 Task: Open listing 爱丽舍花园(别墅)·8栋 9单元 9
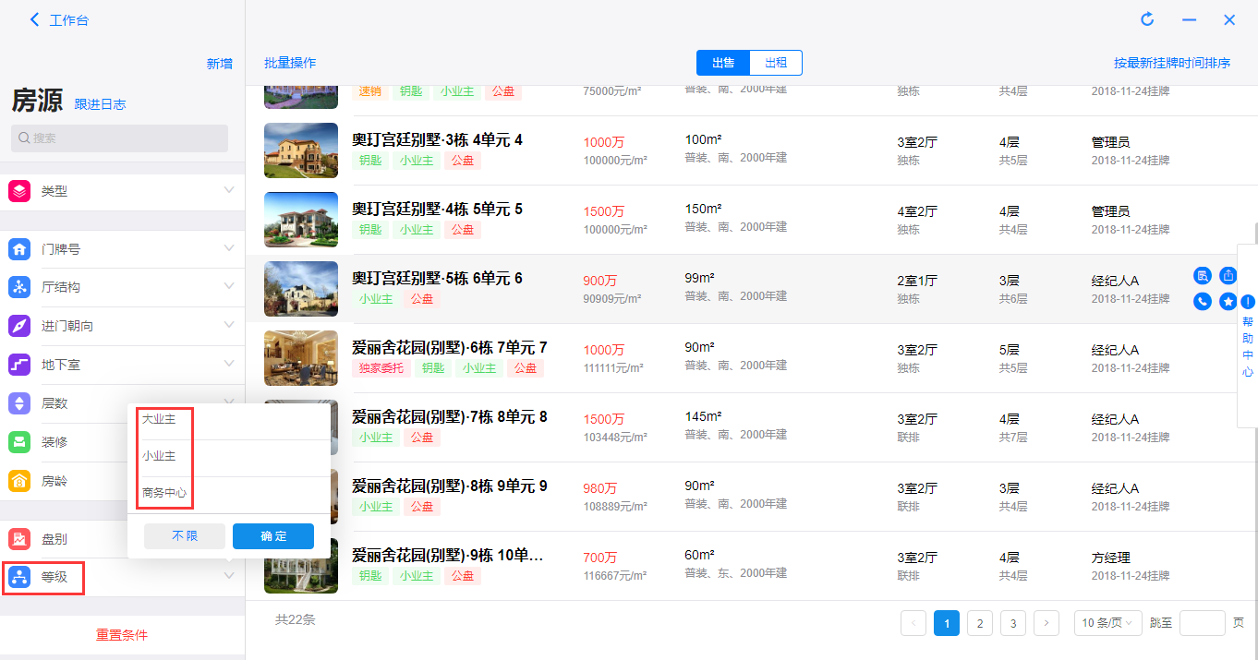pyautogui.click(x=450, y=486)
